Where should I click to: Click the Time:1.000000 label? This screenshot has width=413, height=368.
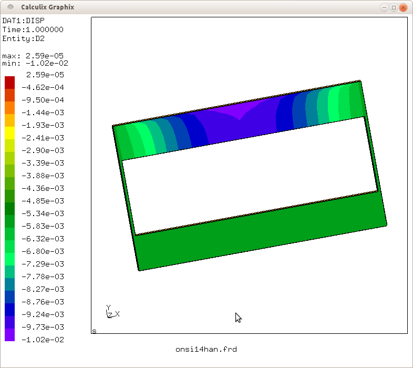coord(33,29)
